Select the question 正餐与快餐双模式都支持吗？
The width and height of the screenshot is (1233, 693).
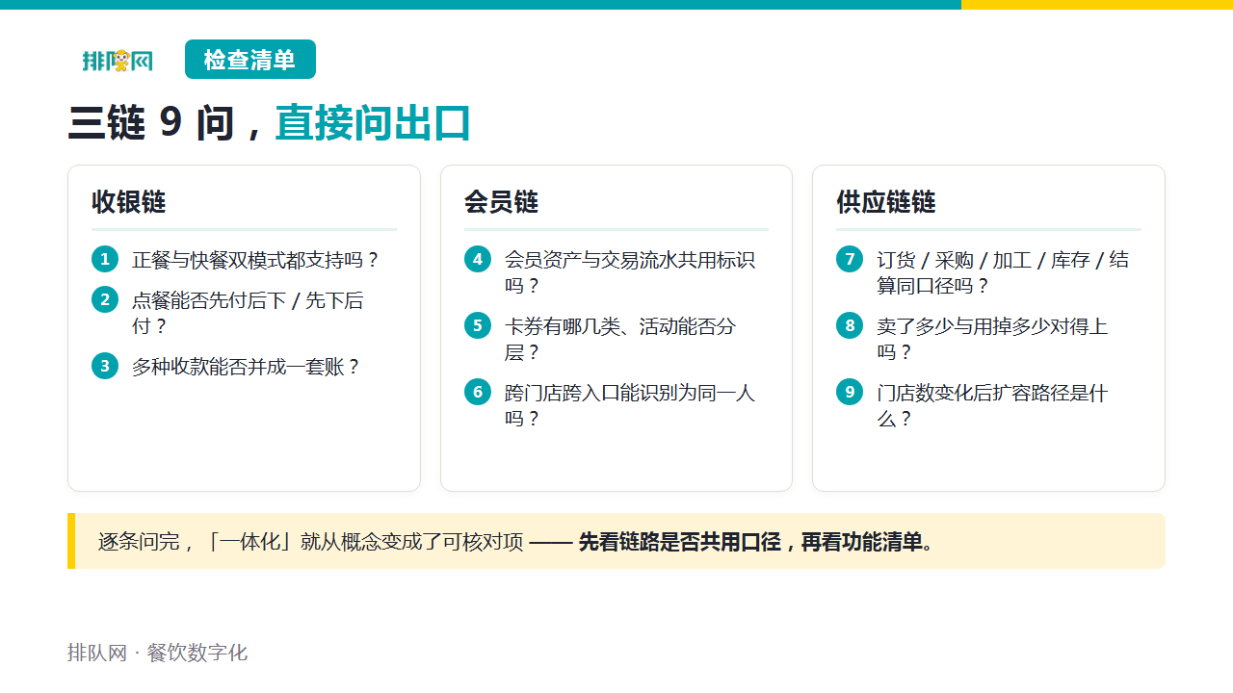257,260
